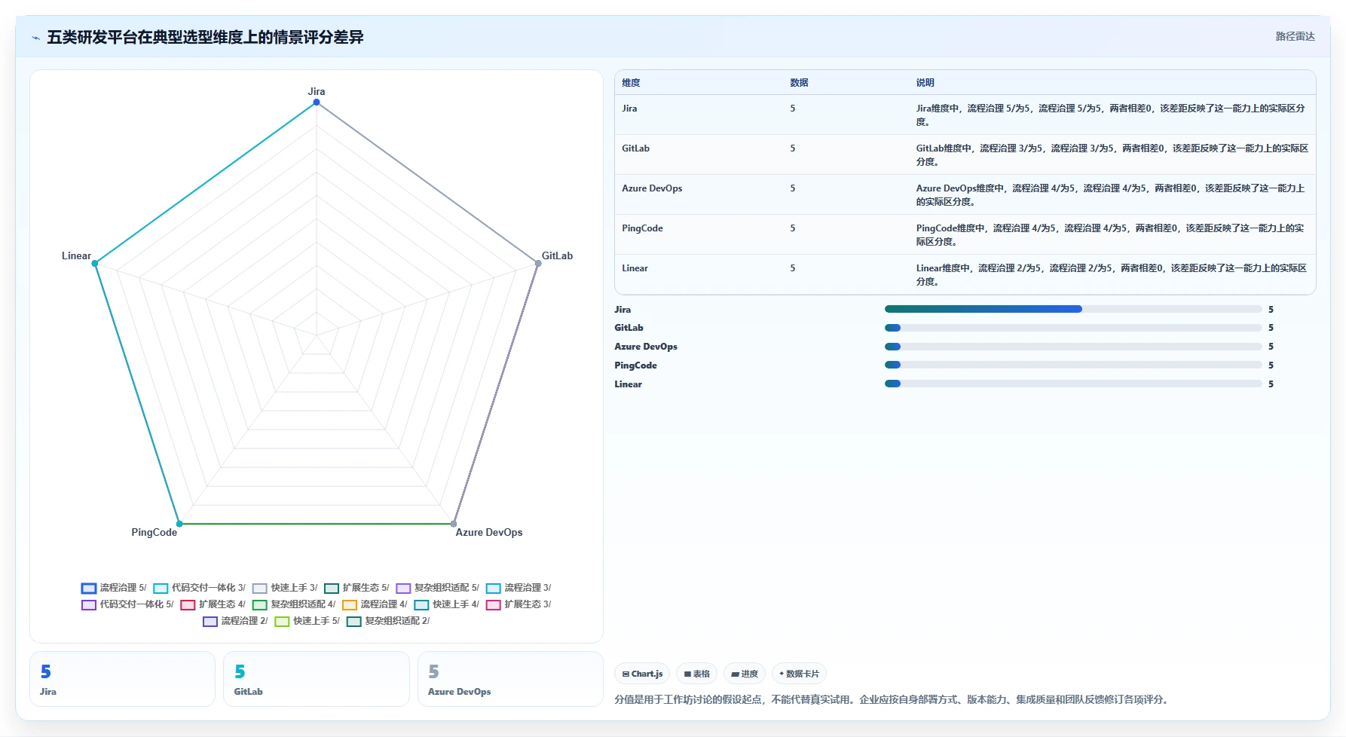Toggle legend item 扩展生态 4/
1346x737 pixels.
[213, 604]
